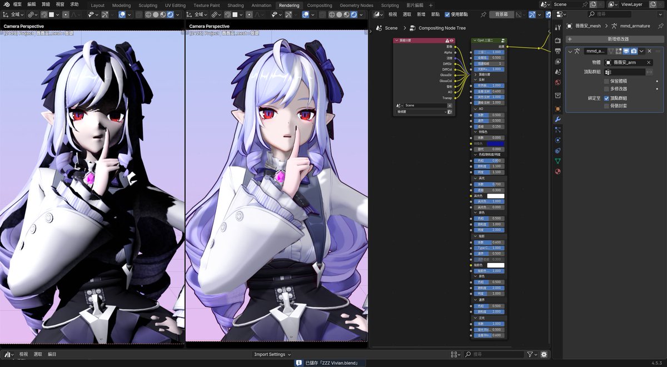This screenshot has width=667, height=367.
Task: Open the Tool properties tab
Action: (x=558, y=27)
